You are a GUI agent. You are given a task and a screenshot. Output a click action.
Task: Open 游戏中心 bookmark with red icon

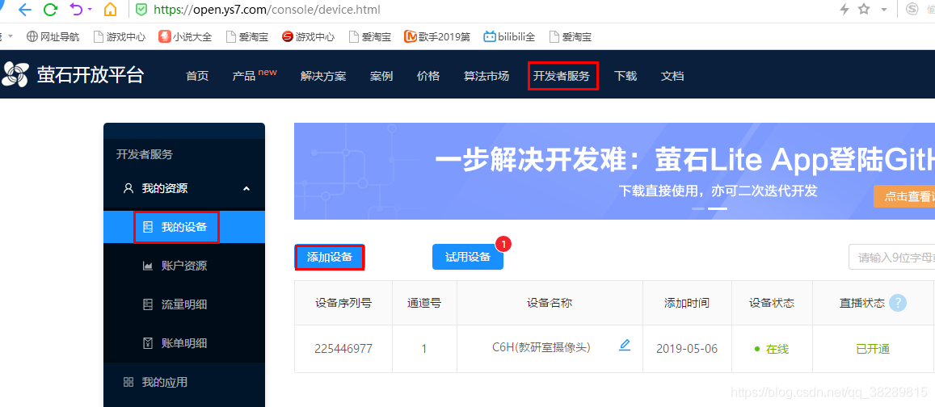[308, 37]
